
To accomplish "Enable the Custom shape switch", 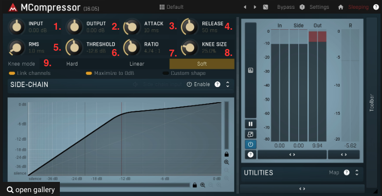I will [x=184, y=73].
